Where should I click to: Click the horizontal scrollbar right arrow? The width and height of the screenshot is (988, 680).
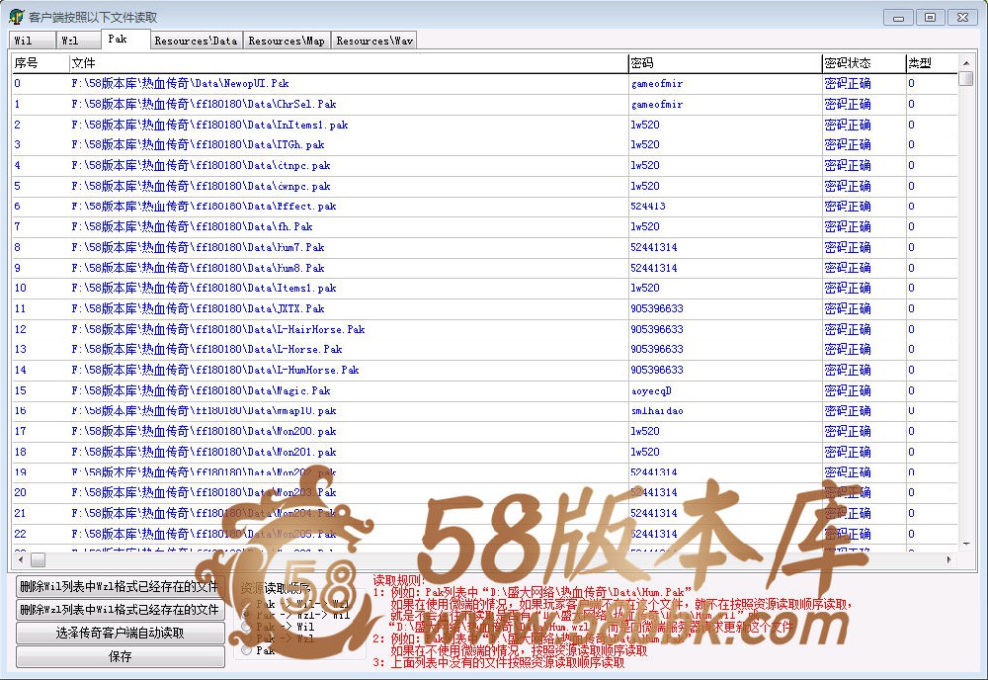(x=949, y=559)
